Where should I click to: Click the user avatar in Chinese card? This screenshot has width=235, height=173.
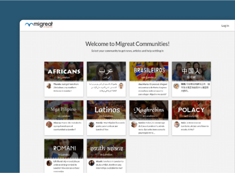[177, 86]
